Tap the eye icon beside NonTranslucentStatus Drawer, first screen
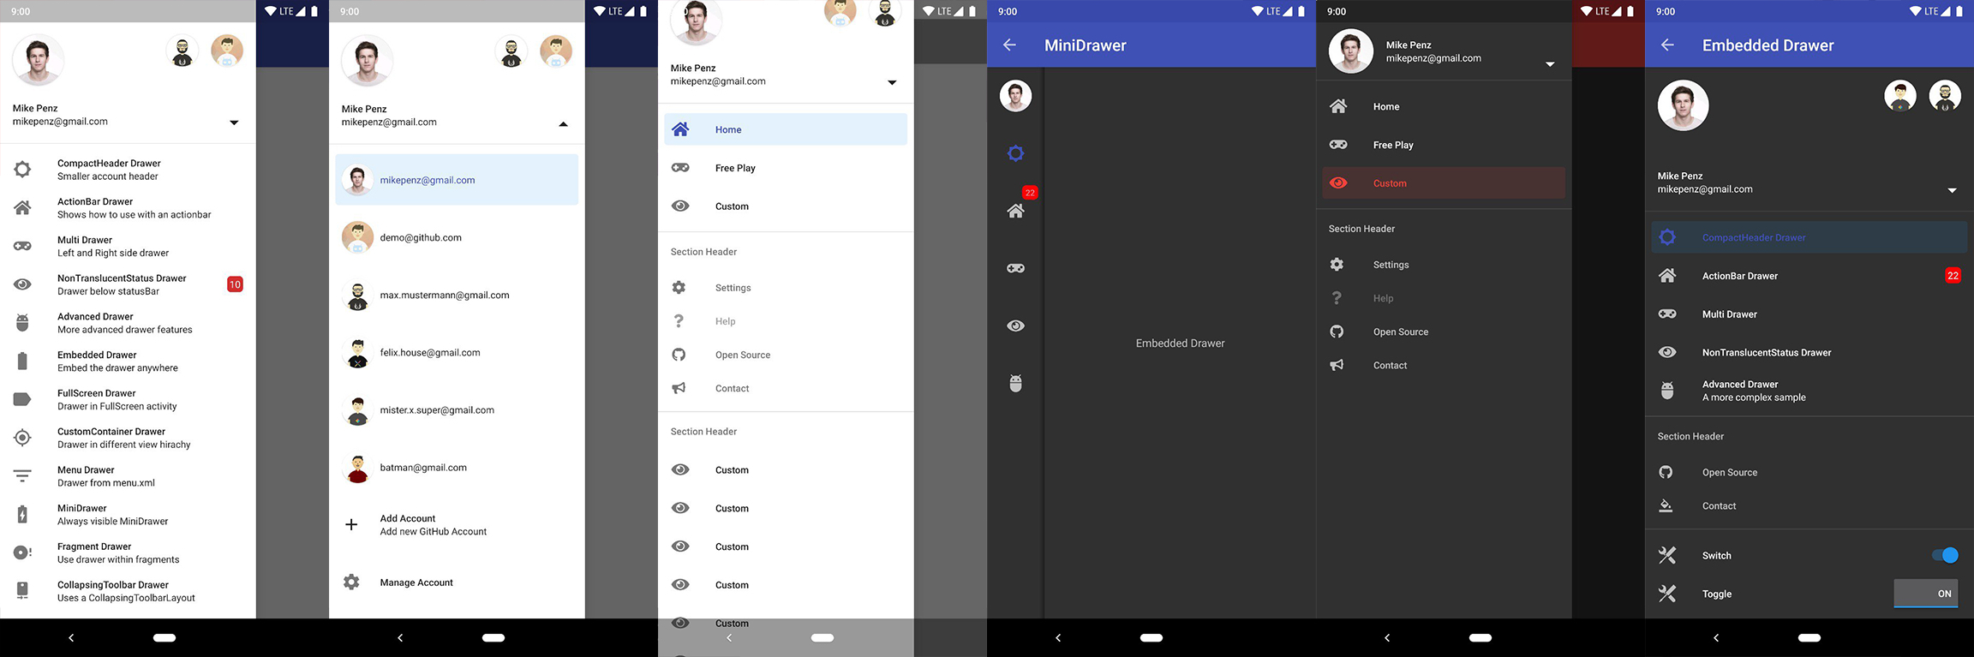The height and width of the screenshot is (657, 1974). pyautogui.click(x=23, y=284)
